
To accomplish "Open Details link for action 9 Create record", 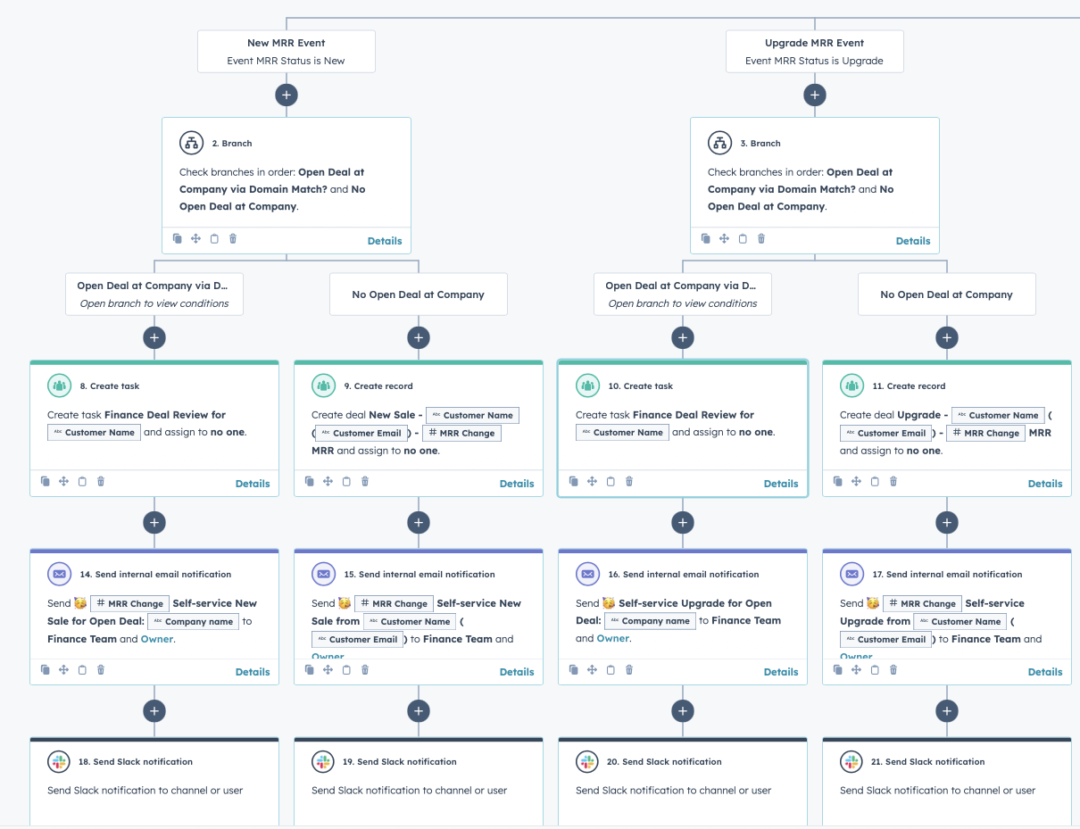I will pos(517,484).
